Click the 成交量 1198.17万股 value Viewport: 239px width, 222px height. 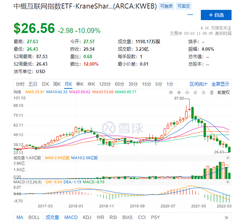point(148,41)
